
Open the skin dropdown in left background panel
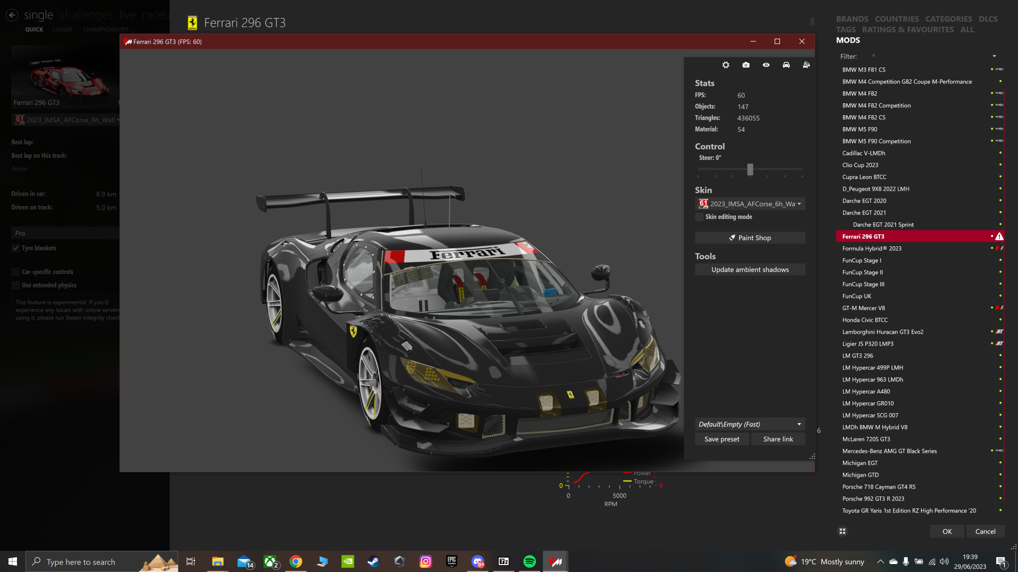coord(66,120)
